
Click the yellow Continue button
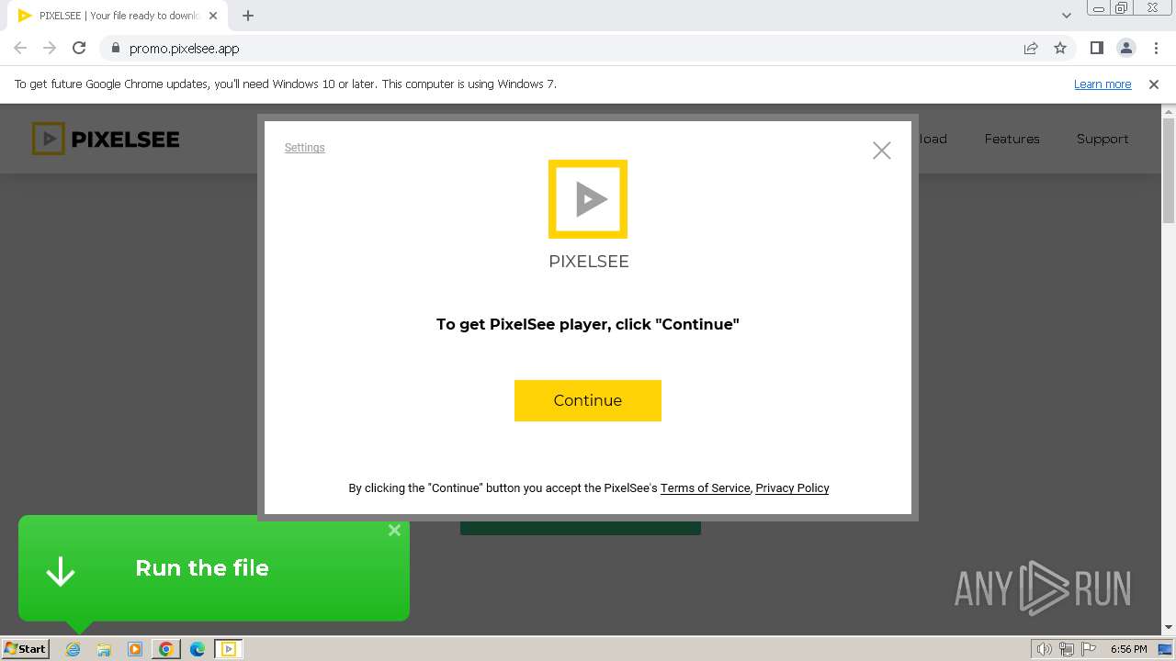[588, 400]
